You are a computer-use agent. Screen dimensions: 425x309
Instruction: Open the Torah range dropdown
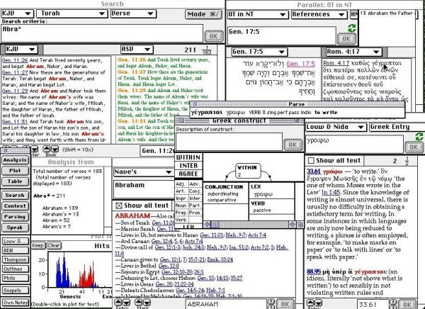tap(72, 13)
